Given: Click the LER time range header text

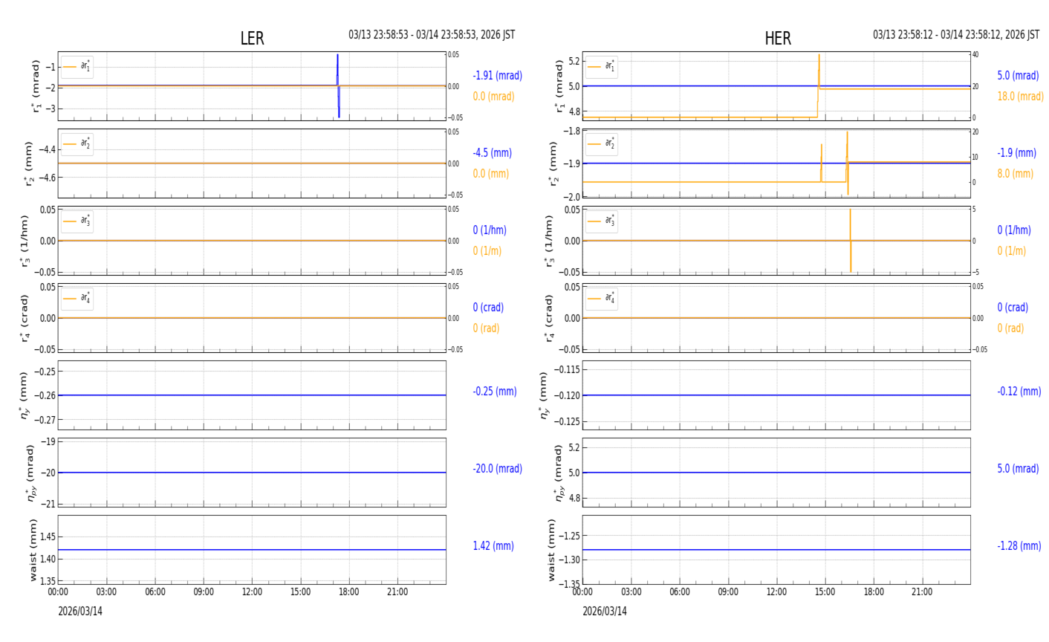Looking at the screenshot, I should [x=432, y=35].
